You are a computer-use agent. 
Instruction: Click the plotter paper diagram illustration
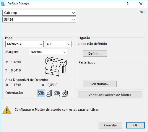point(56,67)
